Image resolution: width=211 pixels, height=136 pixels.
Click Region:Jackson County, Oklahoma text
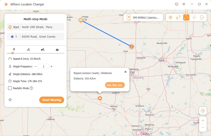tap(93, 73)
